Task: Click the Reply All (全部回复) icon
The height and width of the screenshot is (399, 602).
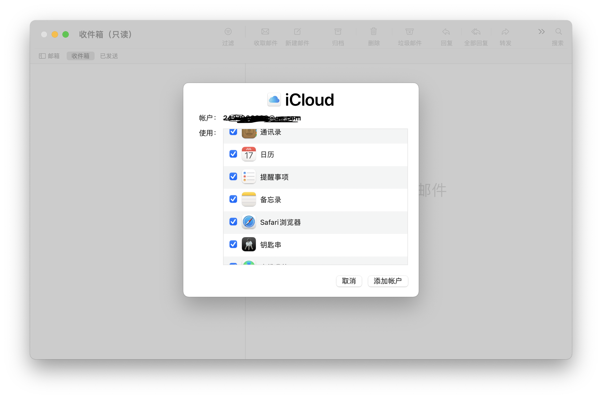Action: tap(476, 32)
